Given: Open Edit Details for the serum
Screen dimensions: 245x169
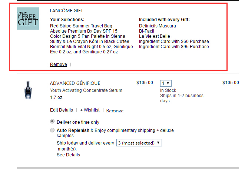Looking at the screenshot, I should (62, 110).
